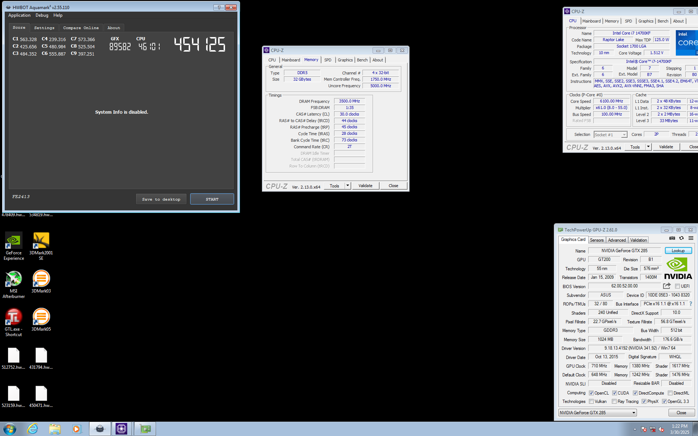Toggle the PhysX checkbox
Screen dimensions: 698x436
644,401
